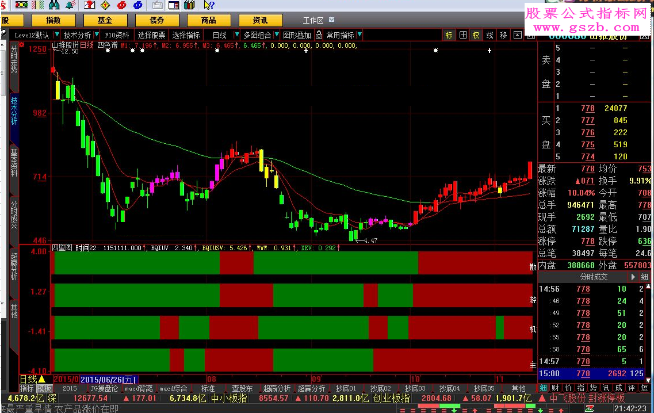
Task: Select the 查股东 template tab
Action: [242, 388]
